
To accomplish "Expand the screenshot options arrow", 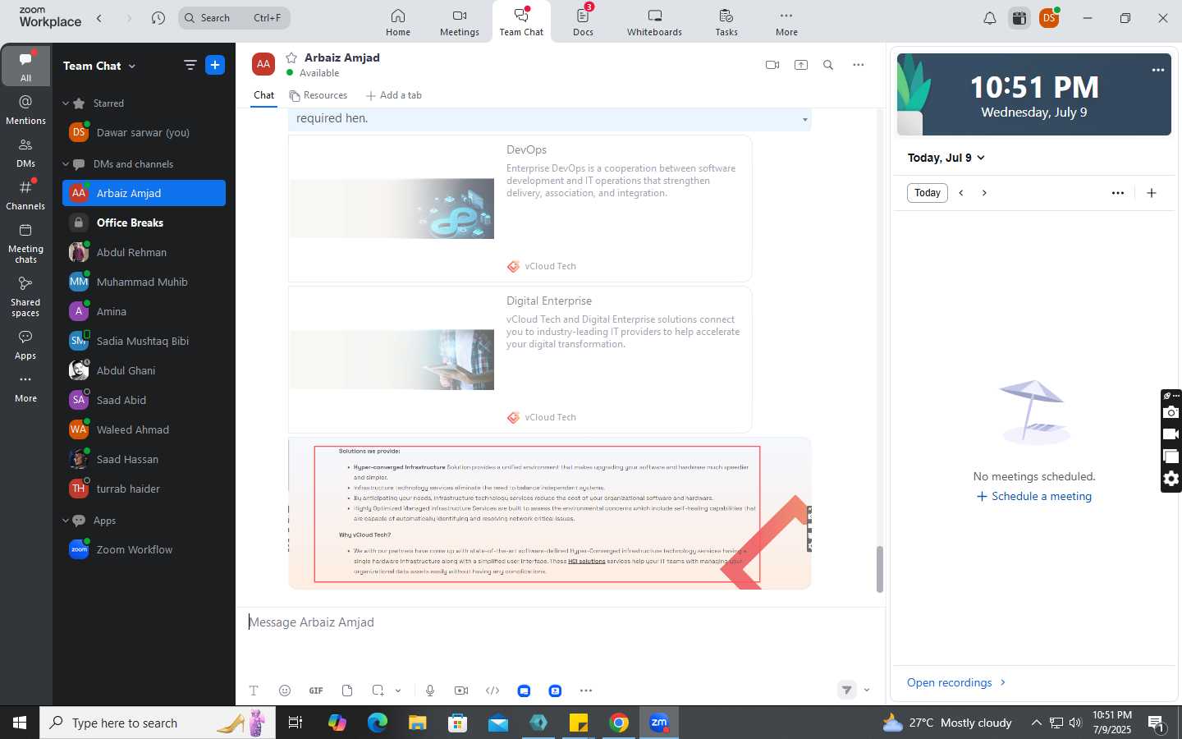I will (398, 691).
